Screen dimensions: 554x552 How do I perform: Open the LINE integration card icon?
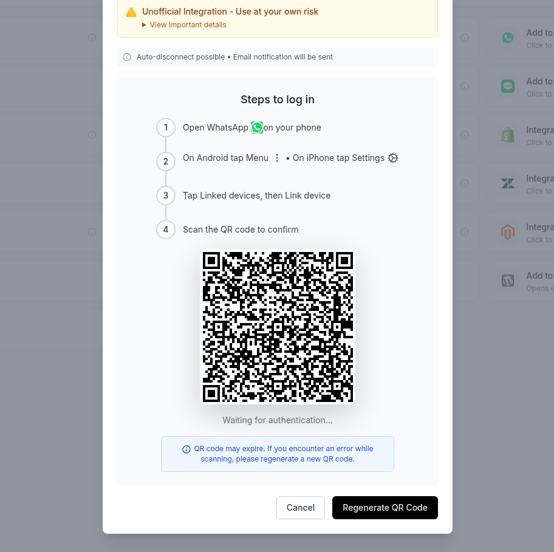(x=508, y=86)
